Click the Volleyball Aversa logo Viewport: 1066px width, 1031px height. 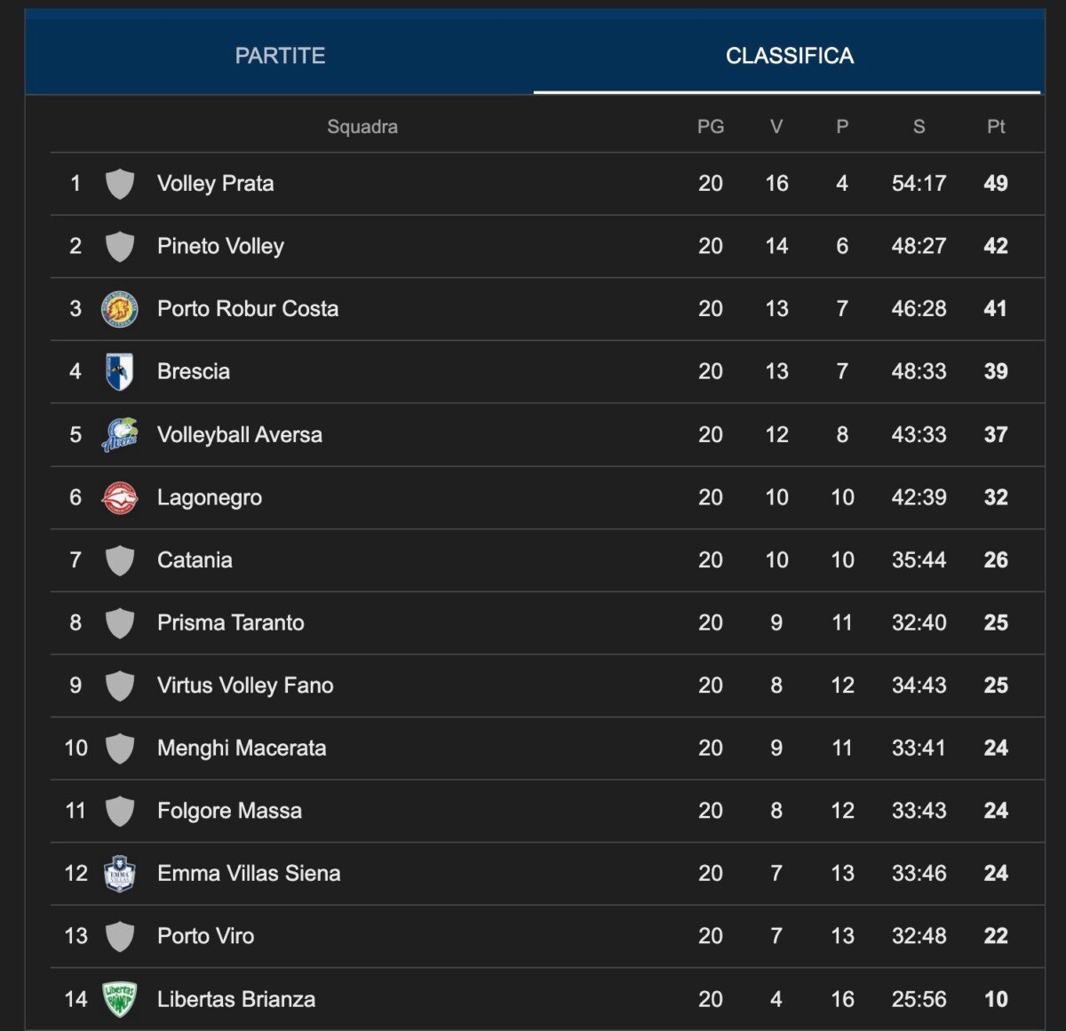coord(120,434)
